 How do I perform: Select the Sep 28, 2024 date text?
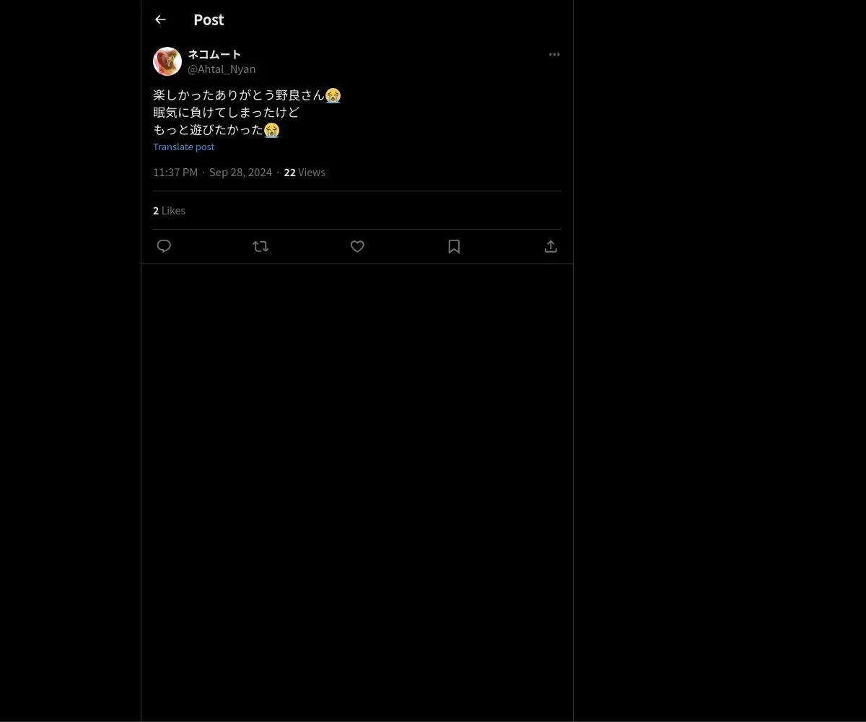240,172
